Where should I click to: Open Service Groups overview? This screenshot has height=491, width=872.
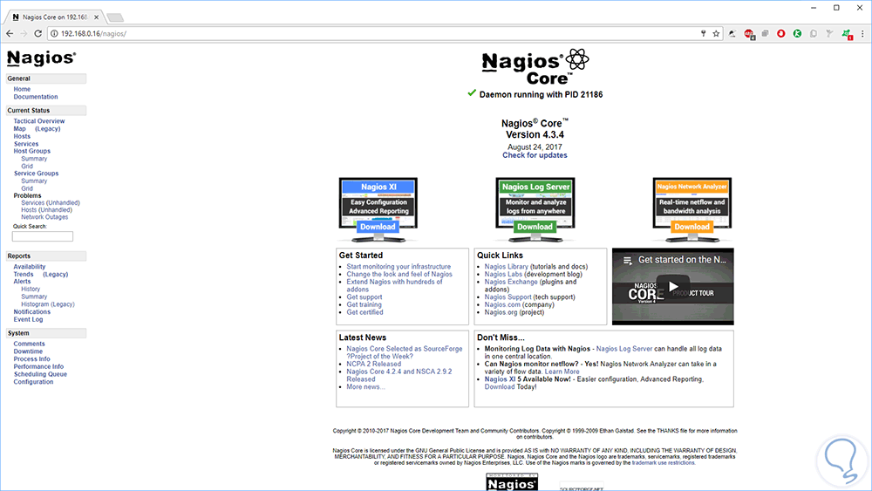click(x=36, y=174)
